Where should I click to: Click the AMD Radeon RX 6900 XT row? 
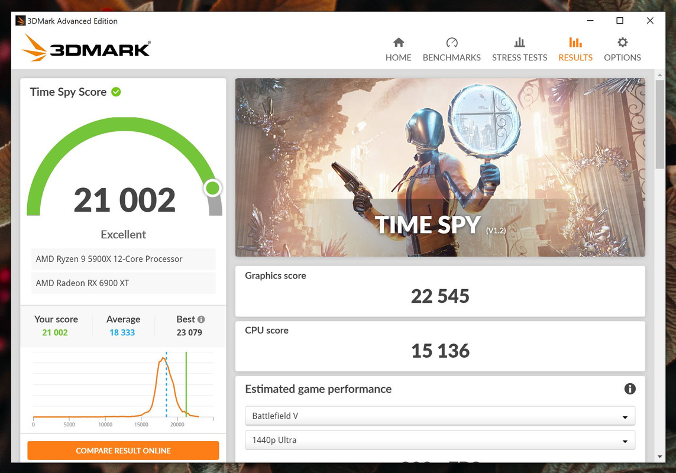click(x=123, y=283)
